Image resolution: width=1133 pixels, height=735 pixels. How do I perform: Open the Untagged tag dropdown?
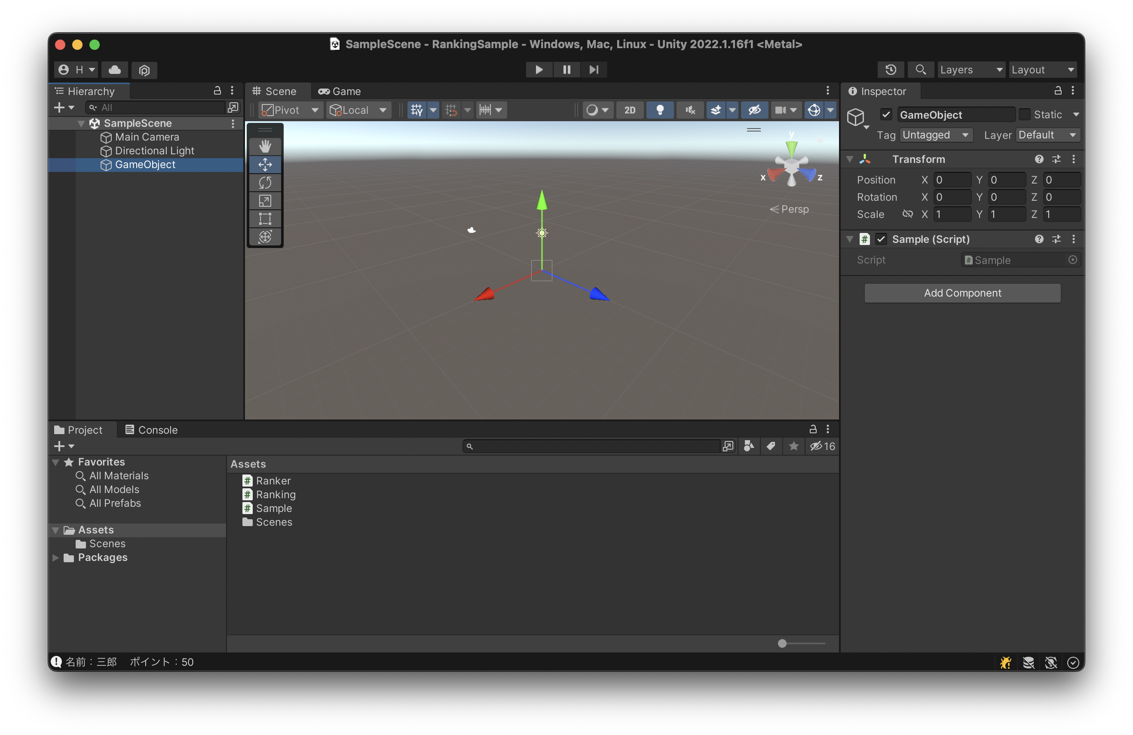coord(935,135)
